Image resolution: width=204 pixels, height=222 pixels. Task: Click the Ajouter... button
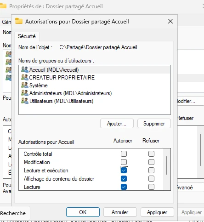(x=117, y=124)
